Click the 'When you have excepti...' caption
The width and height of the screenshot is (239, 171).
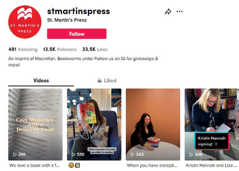tap(152, 165)
